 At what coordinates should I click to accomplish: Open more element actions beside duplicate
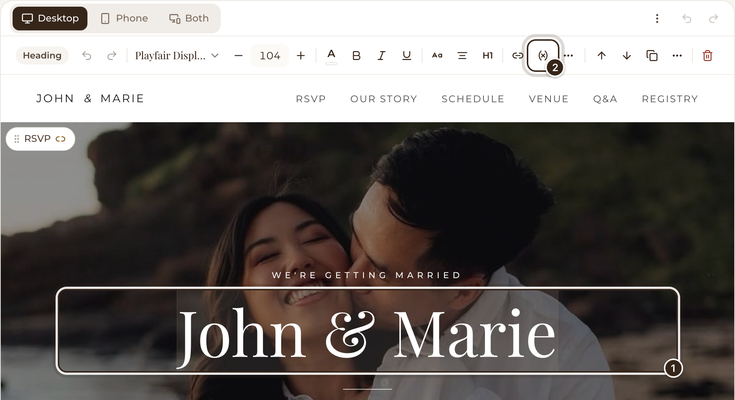coord(677,56)
